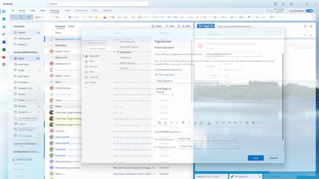This screenshot has height=179, width=319.
Task: Apply italic in signature editor
Action: [189, 123]
